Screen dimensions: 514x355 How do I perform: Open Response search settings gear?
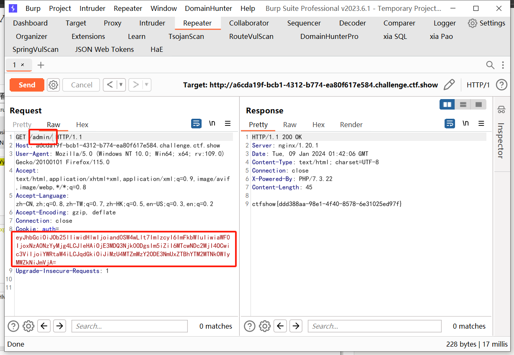[x=265, y=326]
